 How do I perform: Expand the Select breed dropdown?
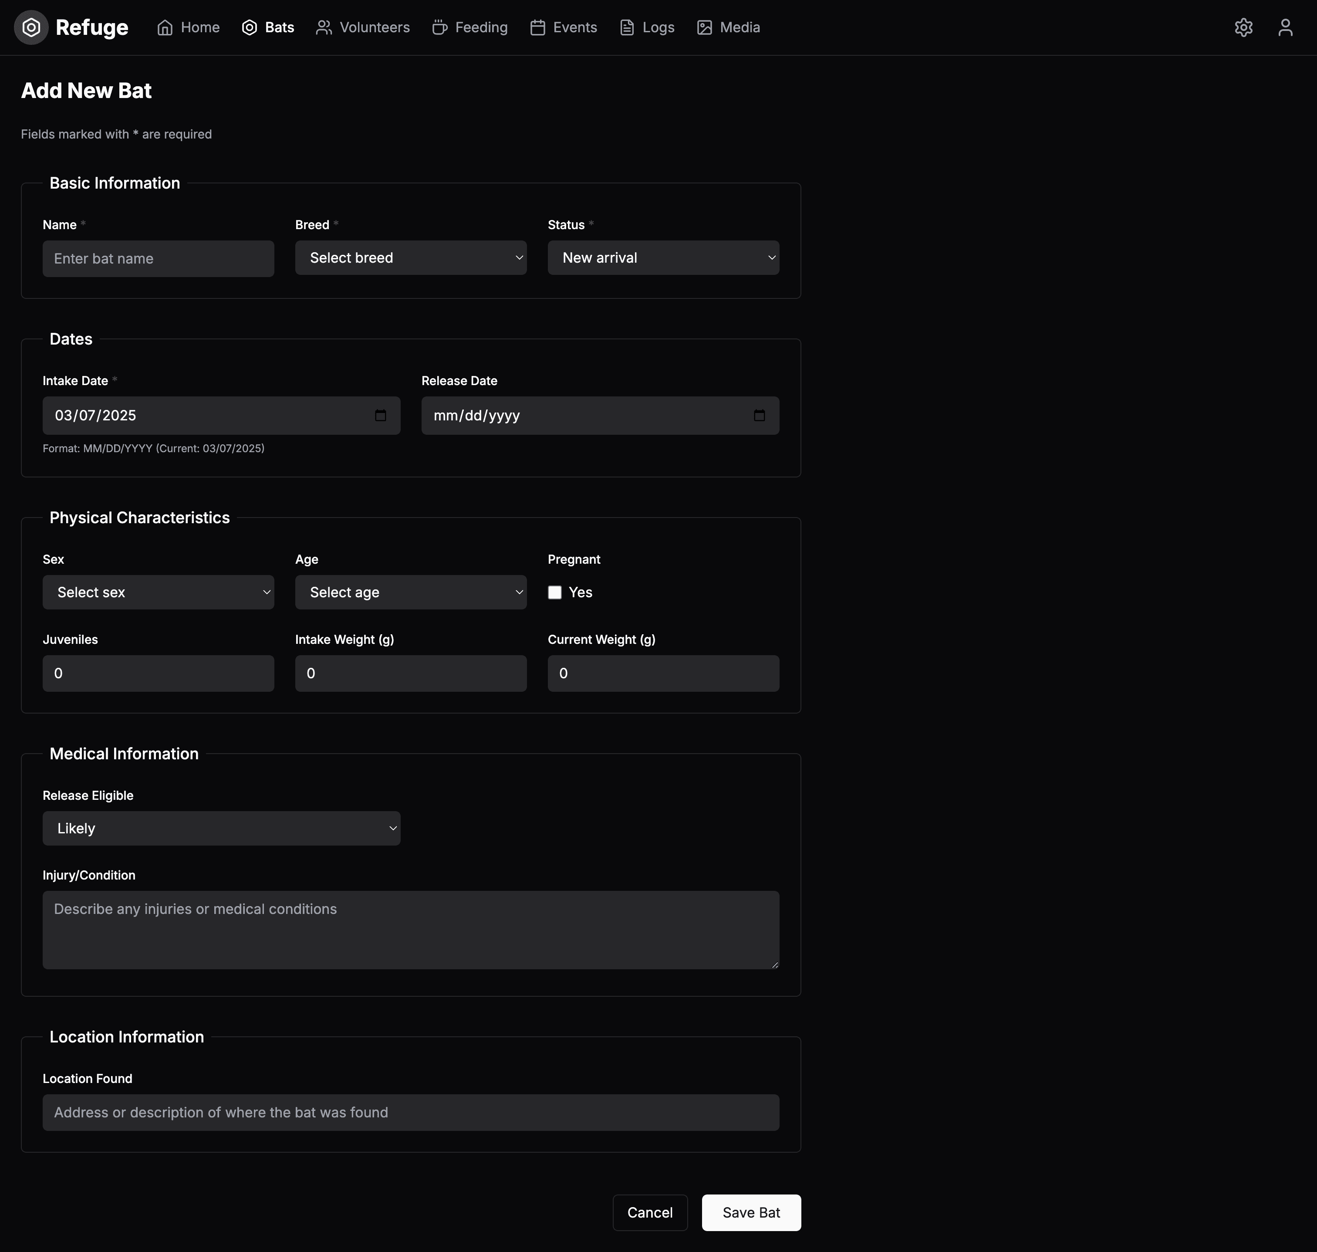pos(410,257)
